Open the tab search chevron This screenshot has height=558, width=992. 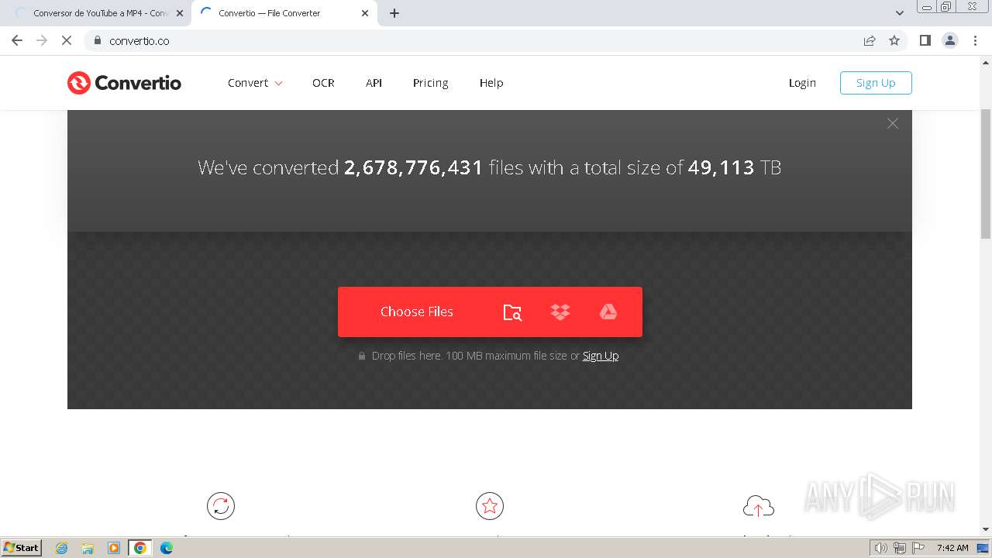click(900, 13)
